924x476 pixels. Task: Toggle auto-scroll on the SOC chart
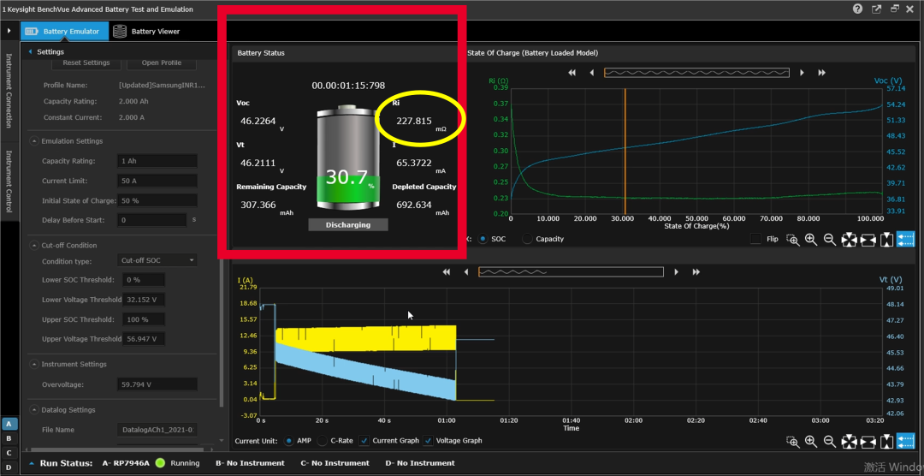click(x=906, y=240)
